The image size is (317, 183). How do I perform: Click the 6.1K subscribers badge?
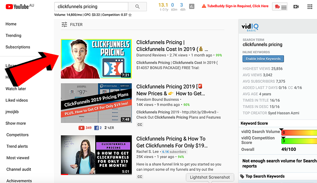[174, 152]
